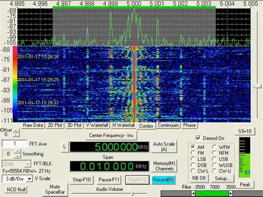
Task: Open the 3D Plot tab
Action: coord(74,125)
